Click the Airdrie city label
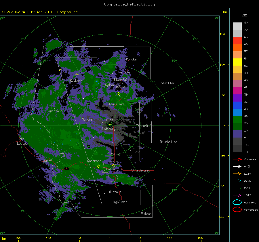 tap(113, 154)
